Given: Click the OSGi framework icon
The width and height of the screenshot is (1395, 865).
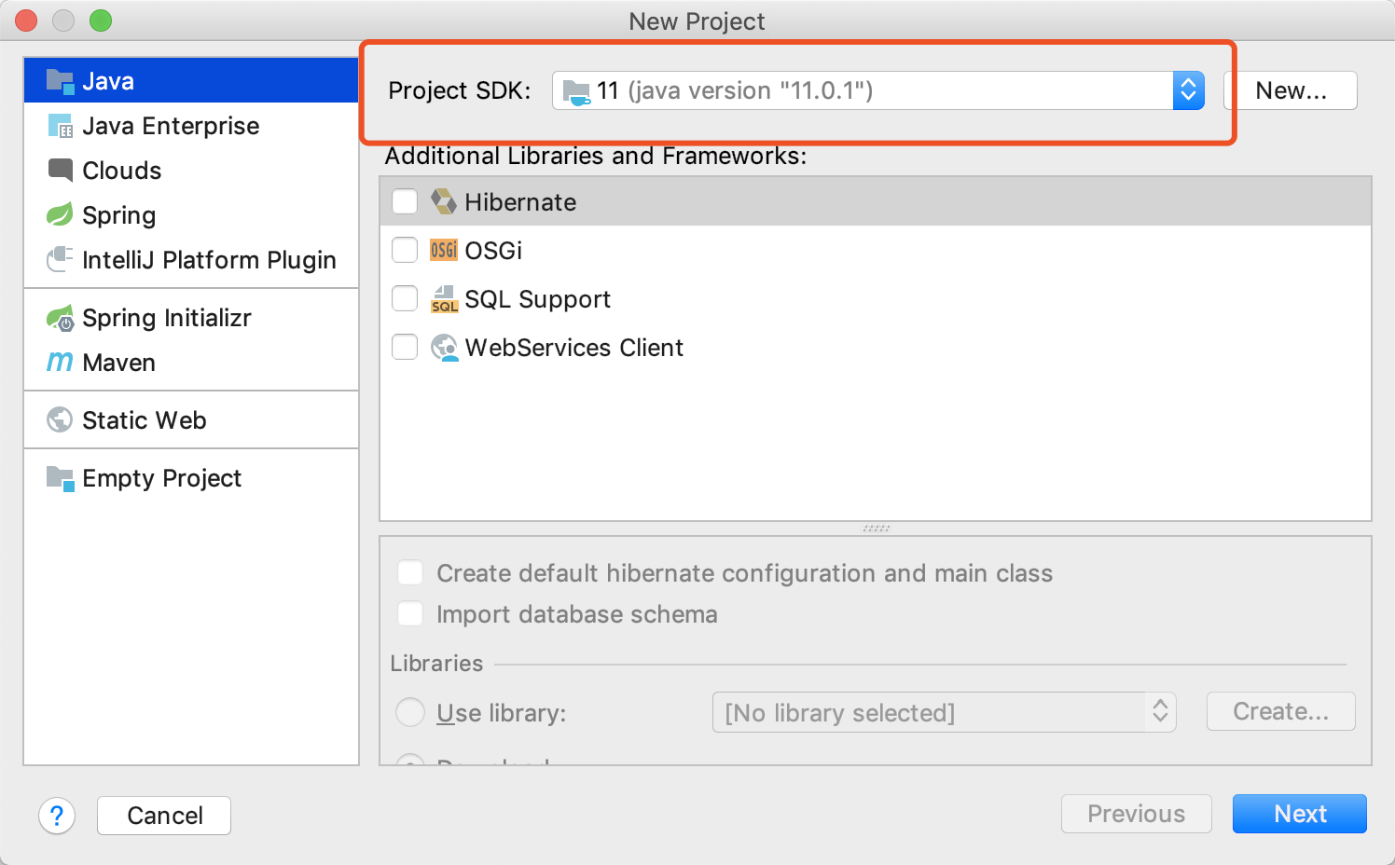Looking at the screenshot, I should (x=444, y=250).
